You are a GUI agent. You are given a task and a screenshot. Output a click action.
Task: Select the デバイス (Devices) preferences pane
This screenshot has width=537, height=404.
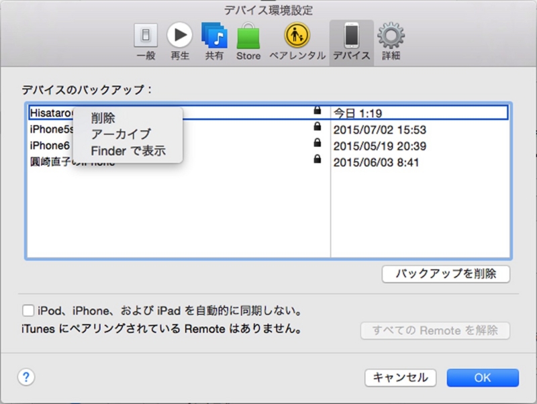pos(351,42)
